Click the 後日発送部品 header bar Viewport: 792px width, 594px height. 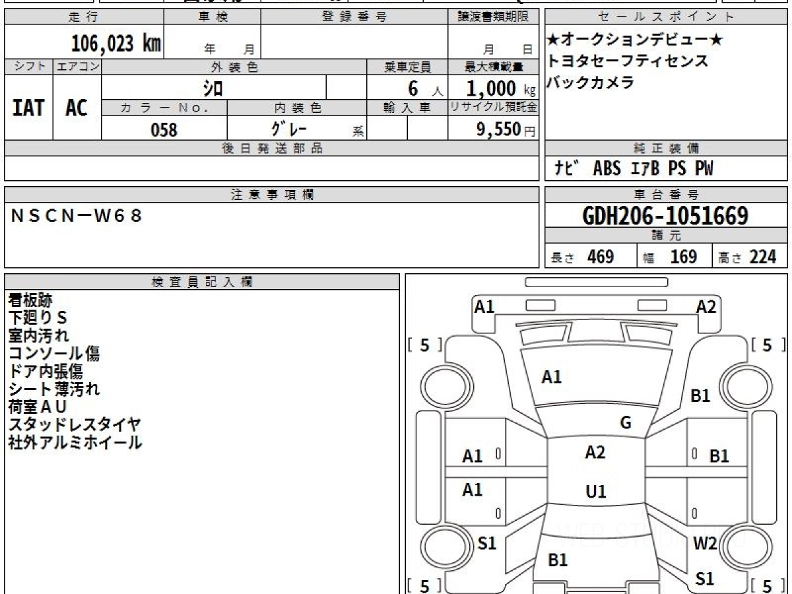(x=272, y=148)
